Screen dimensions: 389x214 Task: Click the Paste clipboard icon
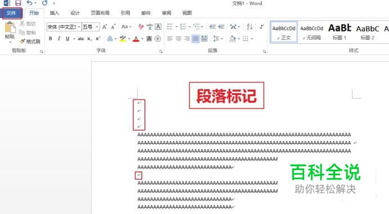click(x=10, y=28)
